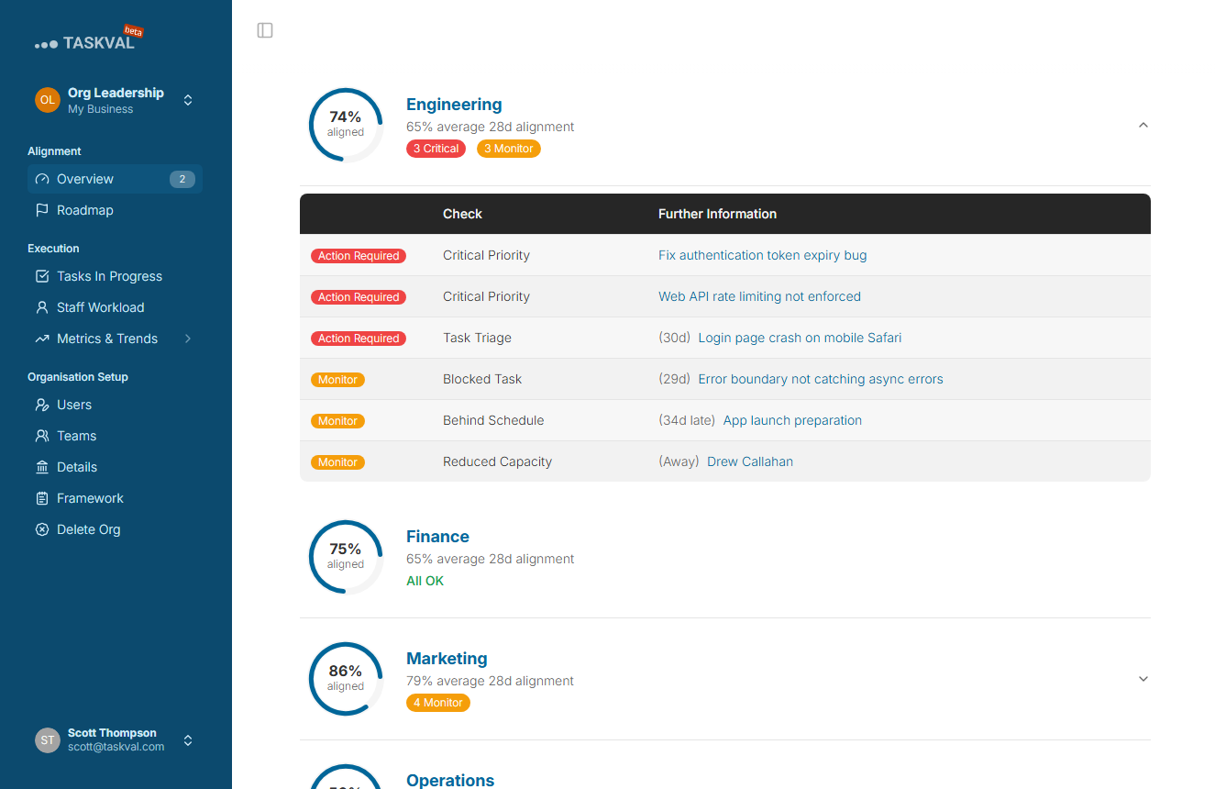Click the Roadmap flag icon
This screenshot has height=789, width=1215.
42,210
